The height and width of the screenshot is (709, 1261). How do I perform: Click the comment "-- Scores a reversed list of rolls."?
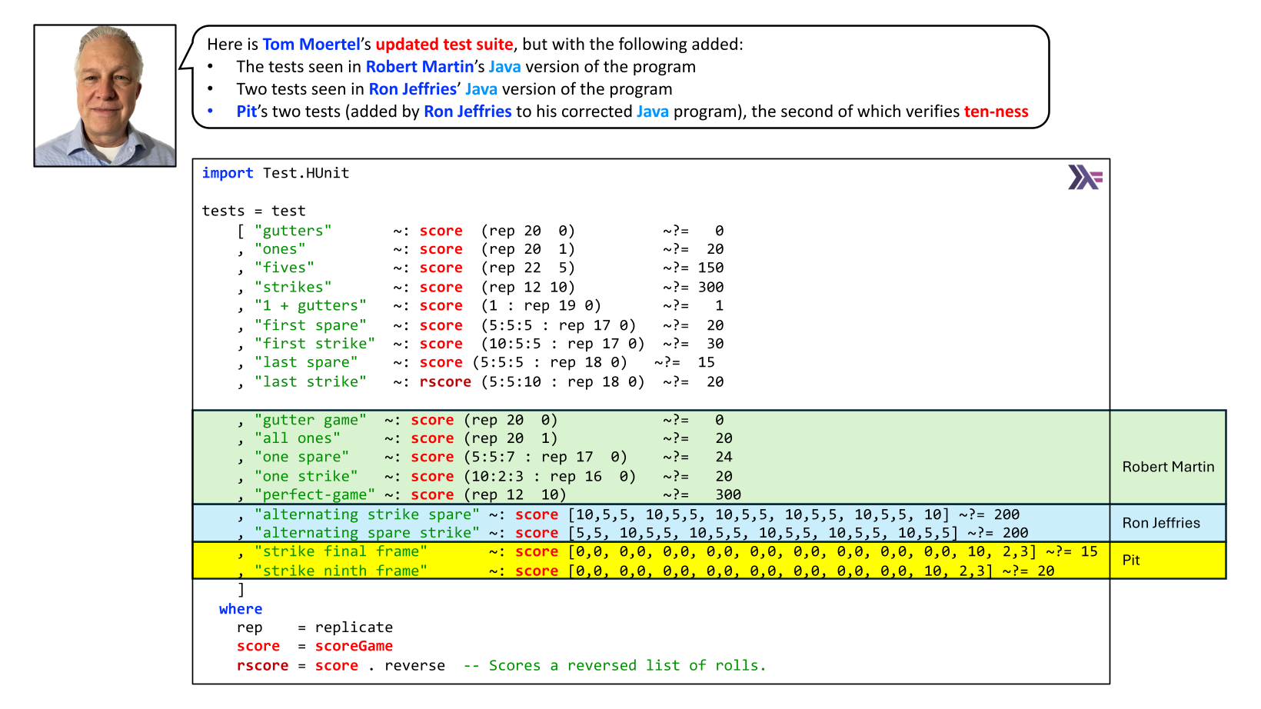(x=615, y=665)
